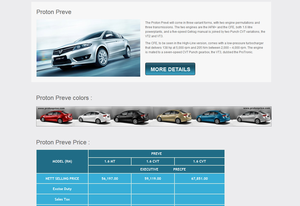
Task: Select the black Preve car color
Action: coord(132,117)
